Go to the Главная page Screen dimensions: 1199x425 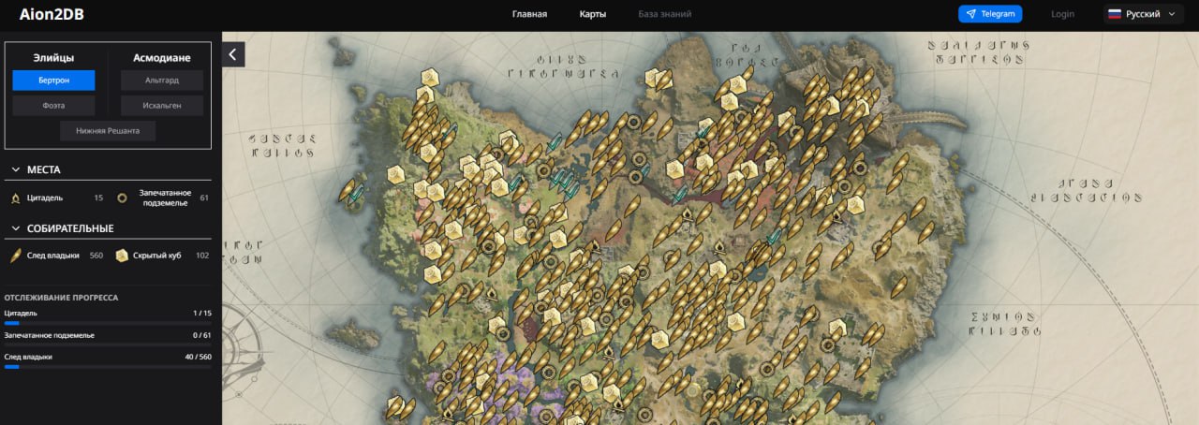[529, 14]
